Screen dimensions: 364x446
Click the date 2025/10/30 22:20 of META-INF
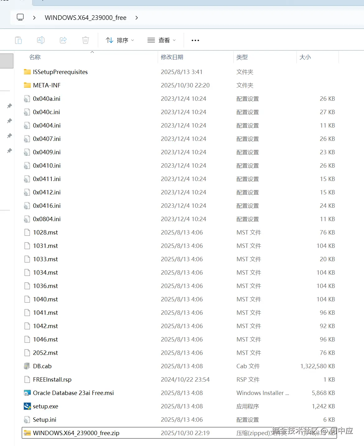185,85
